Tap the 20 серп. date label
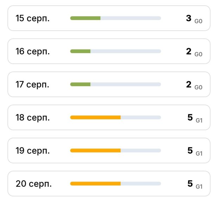Image resolution: width=218 pixels, height=203 pixels. (x=33, y=184)
